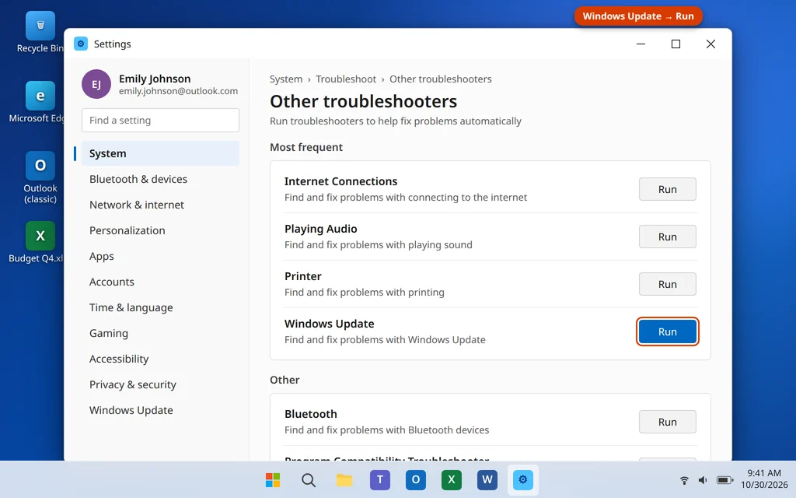Screen dimensions: 796x498
Task: Click the Playing Audio heading
Action: pos(321,229)
